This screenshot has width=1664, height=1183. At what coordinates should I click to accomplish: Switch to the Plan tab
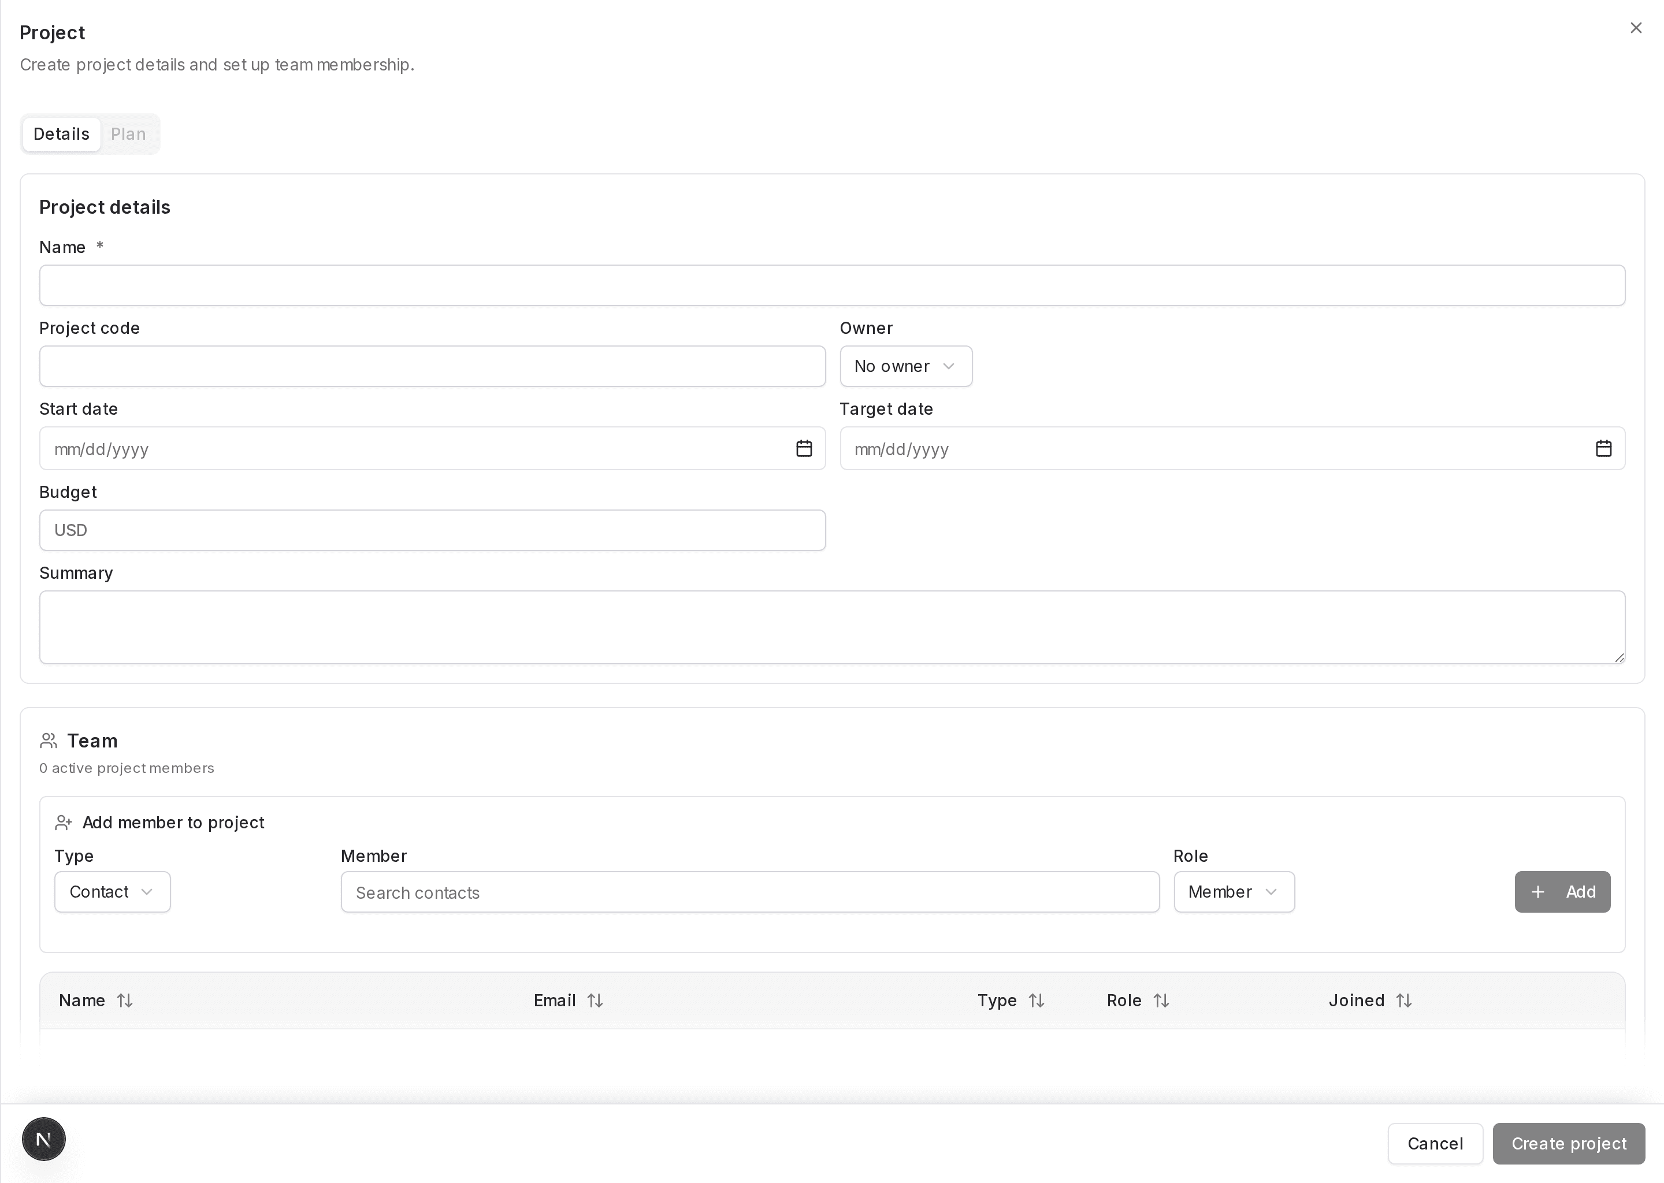click(128, 134)
